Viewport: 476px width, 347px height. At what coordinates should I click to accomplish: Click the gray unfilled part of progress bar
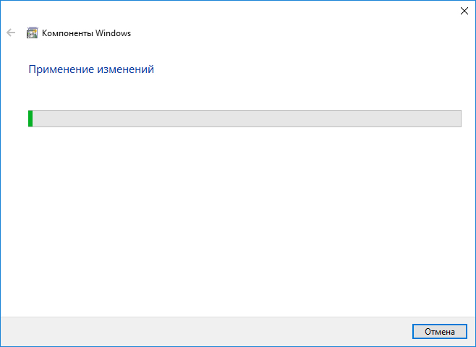pos(247,119)
